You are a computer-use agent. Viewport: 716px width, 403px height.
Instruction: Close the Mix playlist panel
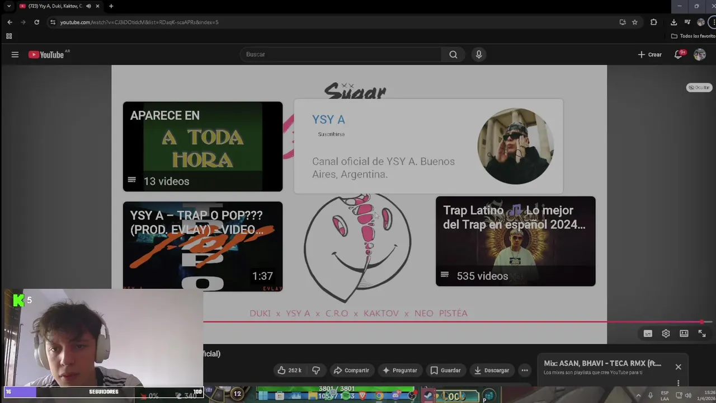click(x=678, y=367)
